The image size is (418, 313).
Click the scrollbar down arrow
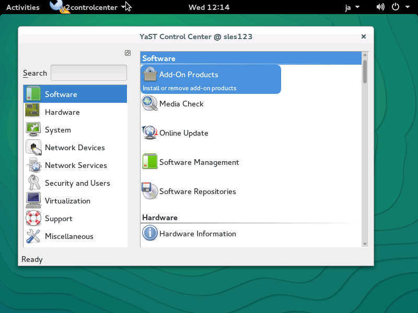click(365, 244)
